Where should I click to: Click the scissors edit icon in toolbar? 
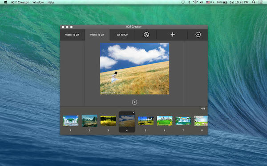coord(146,35)
